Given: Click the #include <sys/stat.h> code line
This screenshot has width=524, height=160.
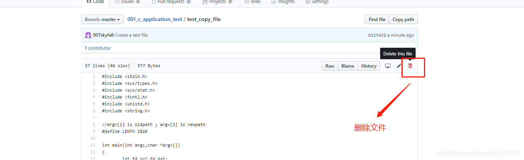Looking at the screenshot, I should click(128, 90).
